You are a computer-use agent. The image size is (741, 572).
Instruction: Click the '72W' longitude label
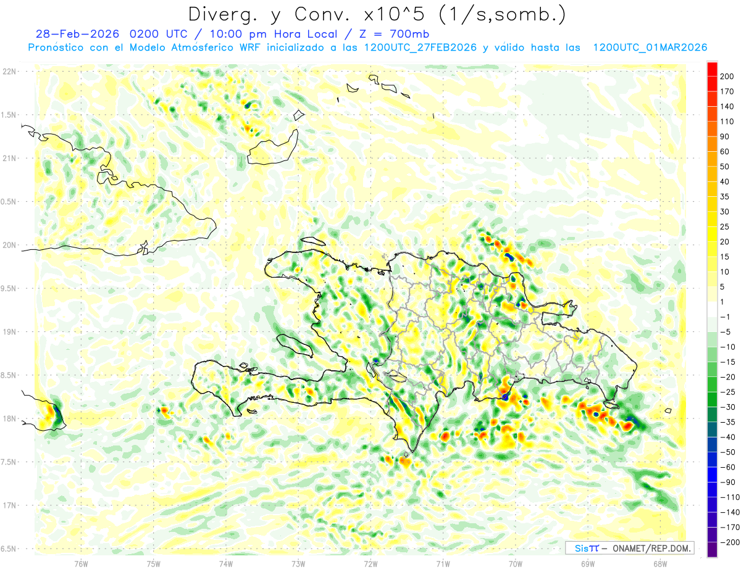click(x=371, y=563)
